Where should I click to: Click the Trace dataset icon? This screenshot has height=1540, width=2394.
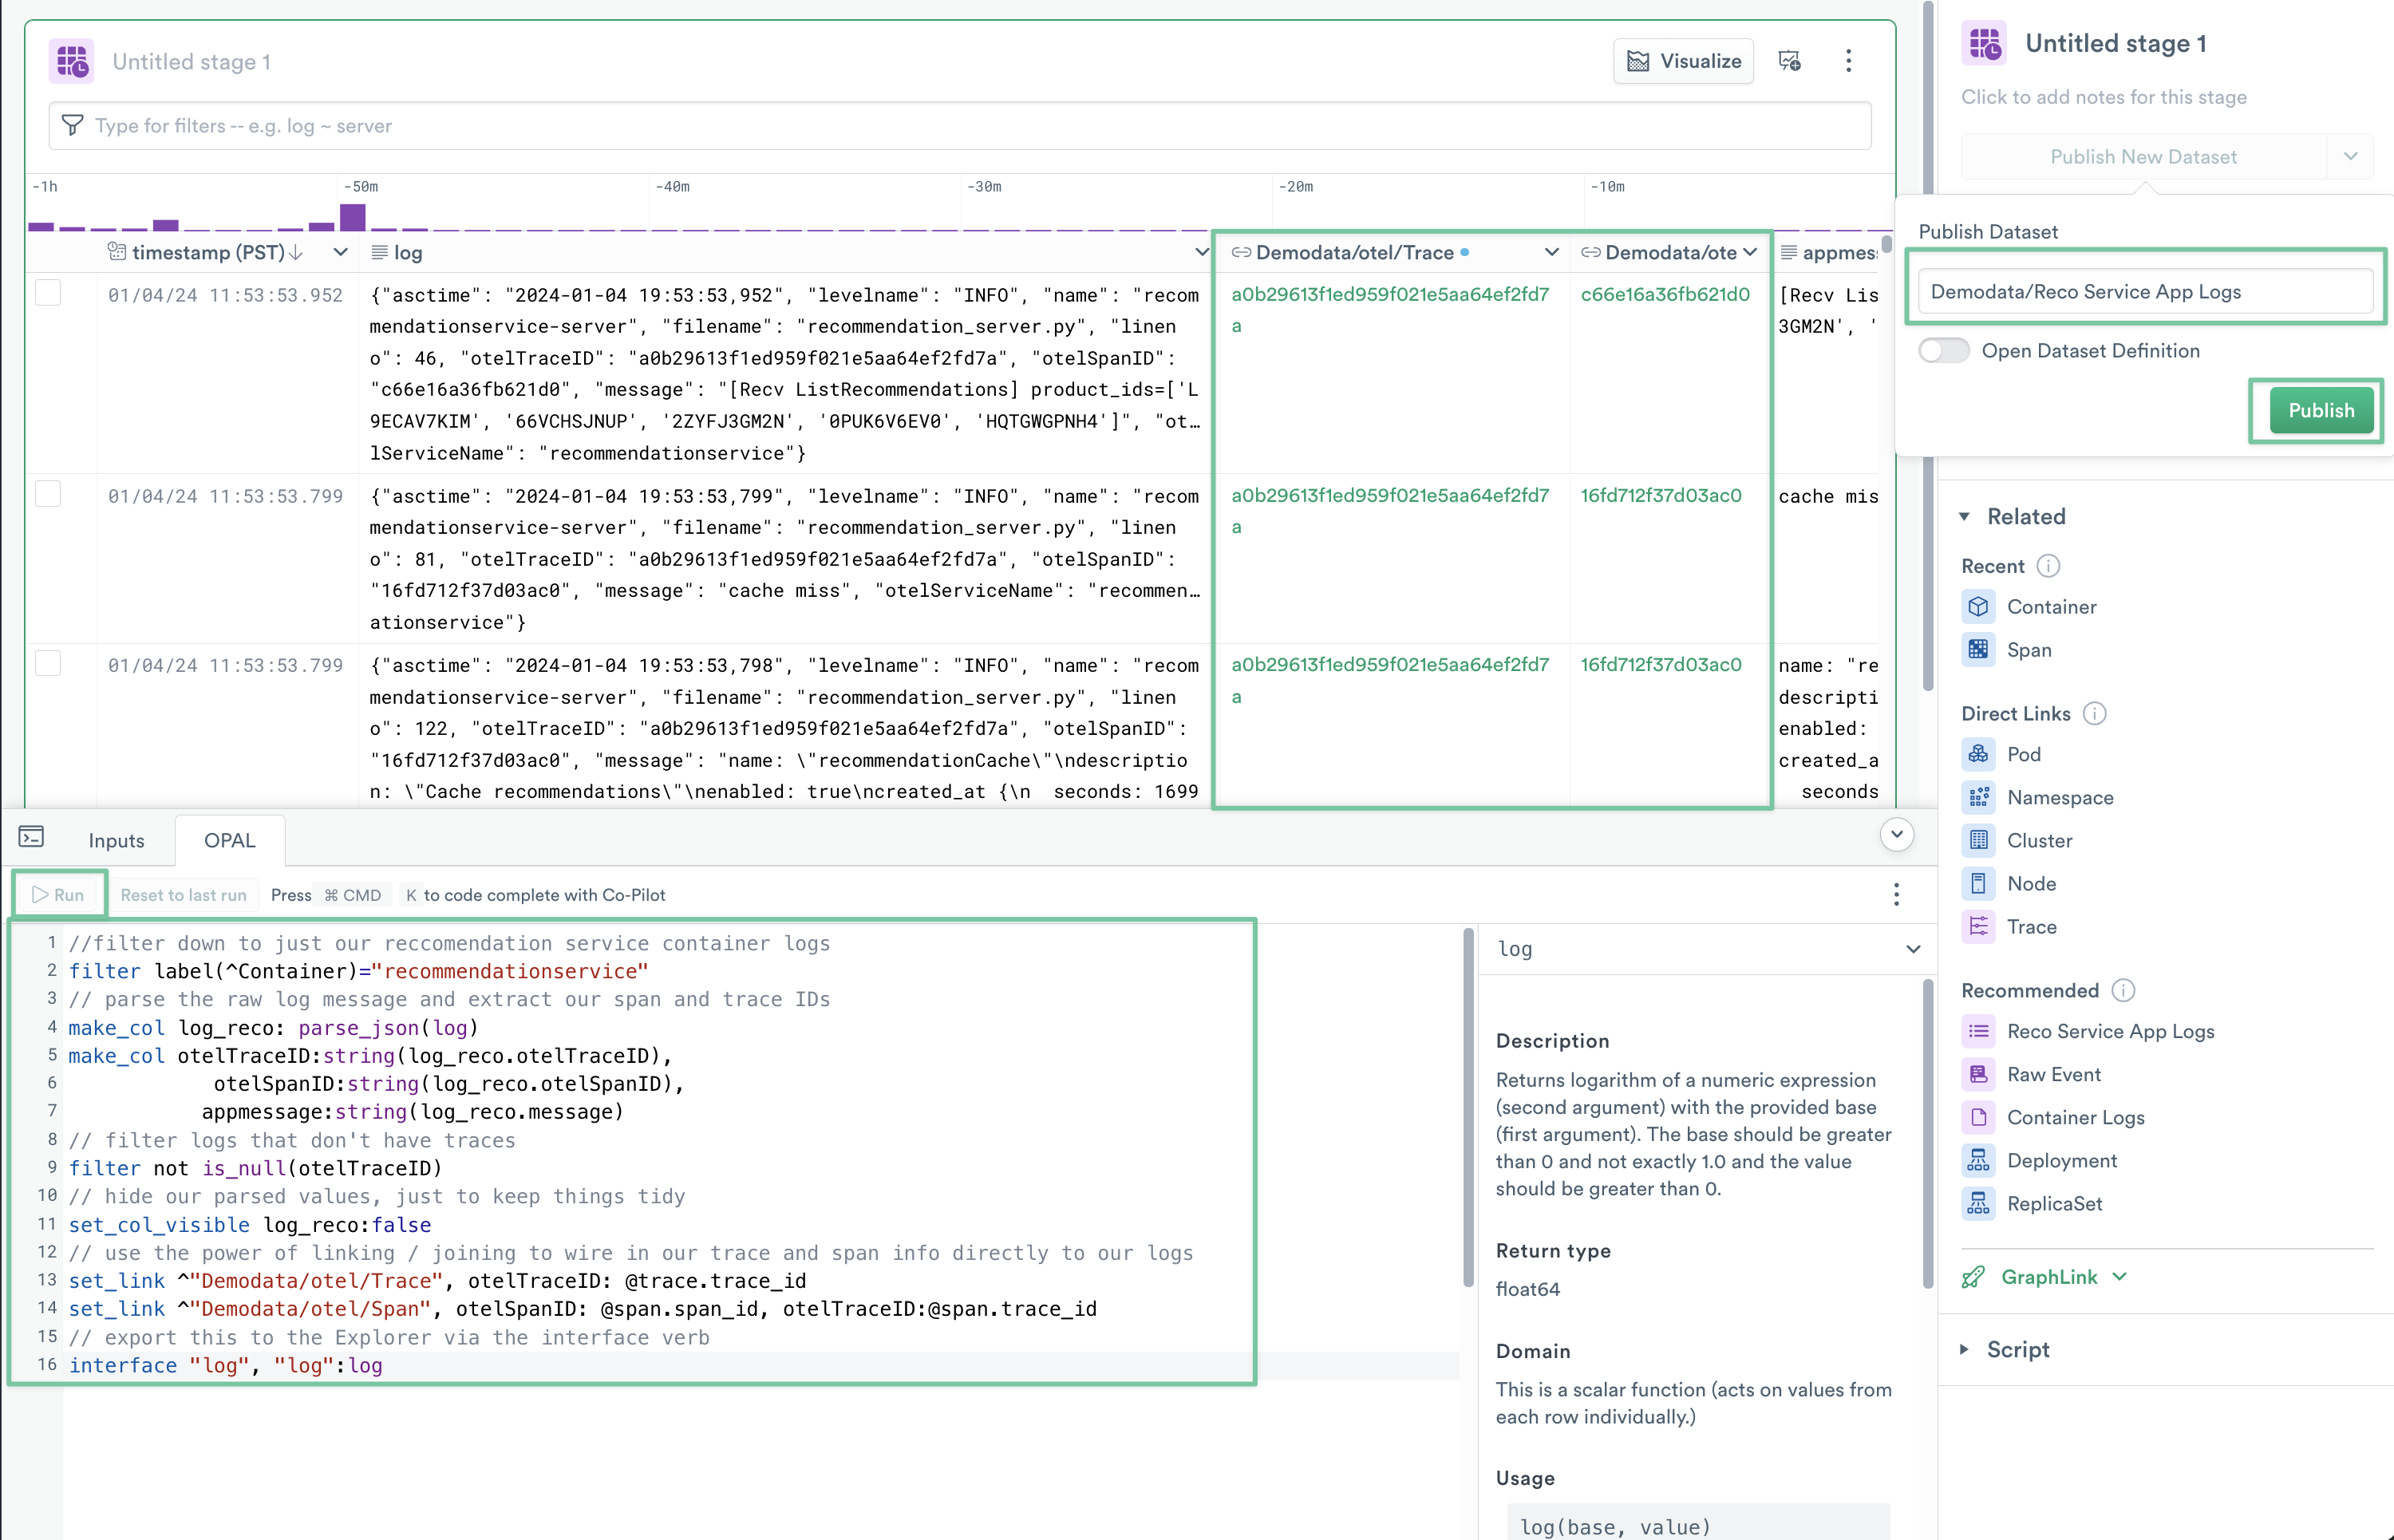1978,926
